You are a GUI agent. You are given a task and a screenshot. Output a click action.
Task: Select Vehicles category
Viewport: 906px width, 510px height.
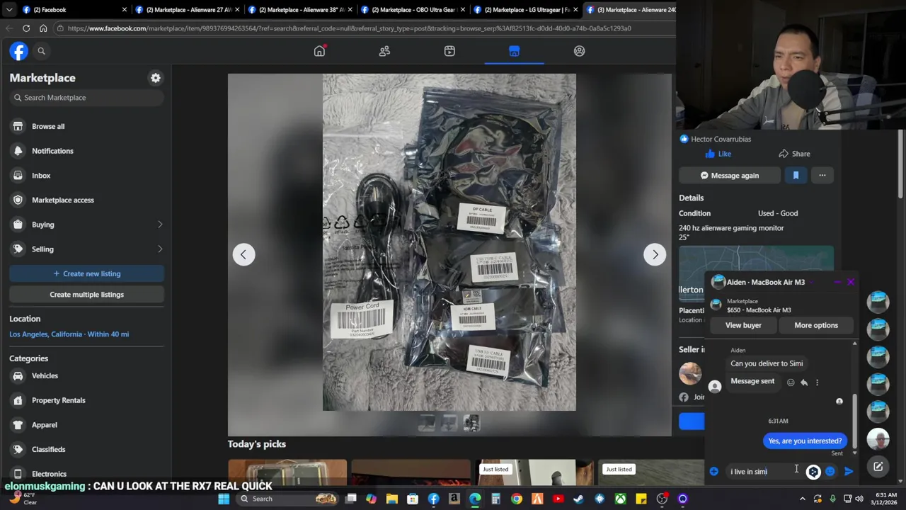86,376
